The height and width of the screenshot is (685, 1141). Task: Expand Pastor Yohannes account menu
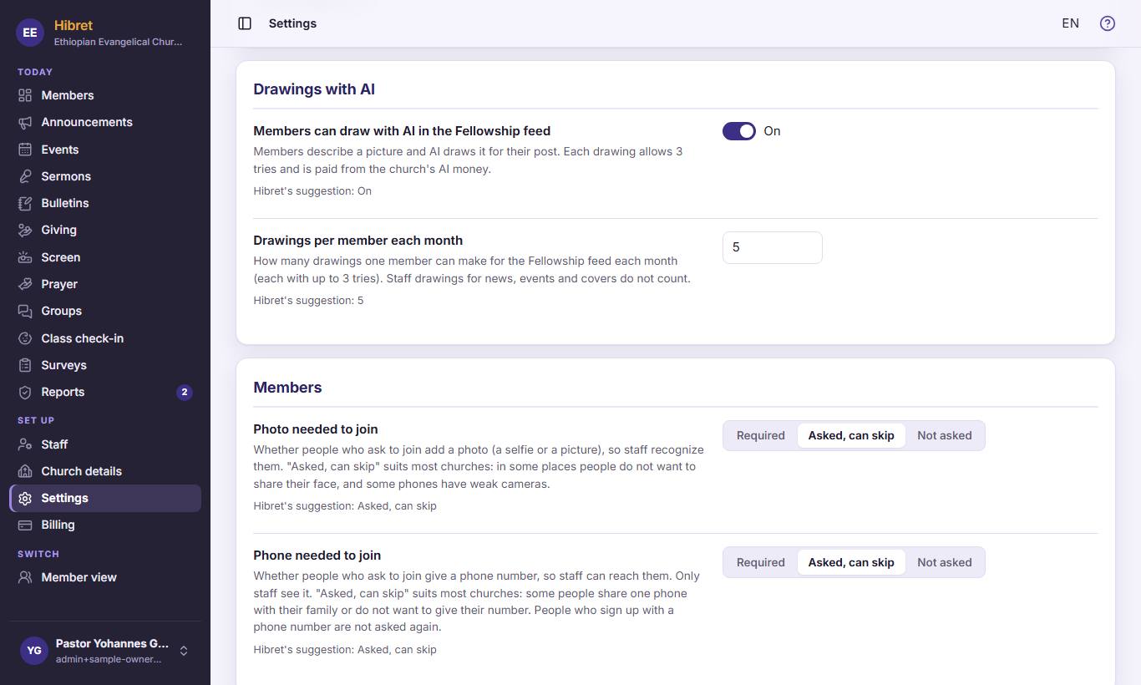(x=105, y=651)
